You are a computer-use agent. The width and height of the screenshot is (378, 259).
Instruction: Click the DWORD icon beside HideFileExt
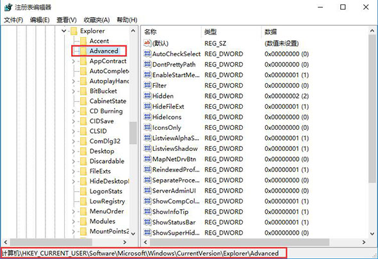pyautogui.click(x=147, y=106)
